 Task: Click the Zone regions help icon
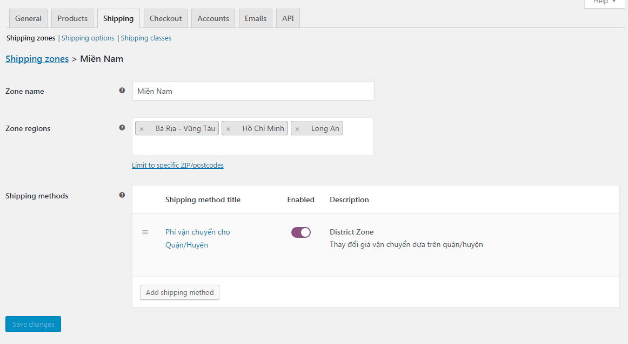coord(122,128)
